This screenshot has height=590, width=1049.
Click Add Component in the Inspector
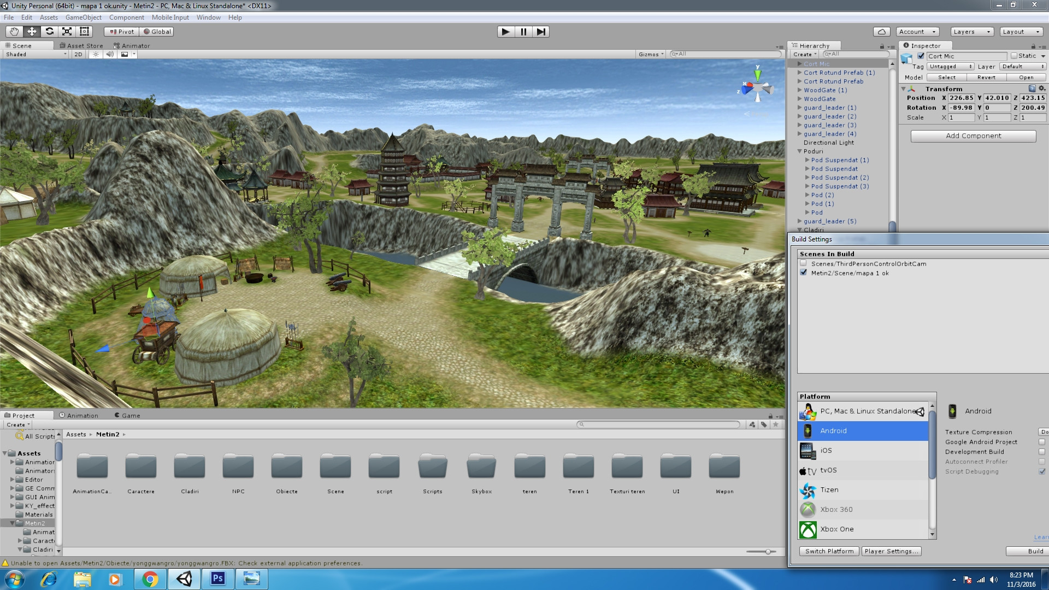pos(973,135)
